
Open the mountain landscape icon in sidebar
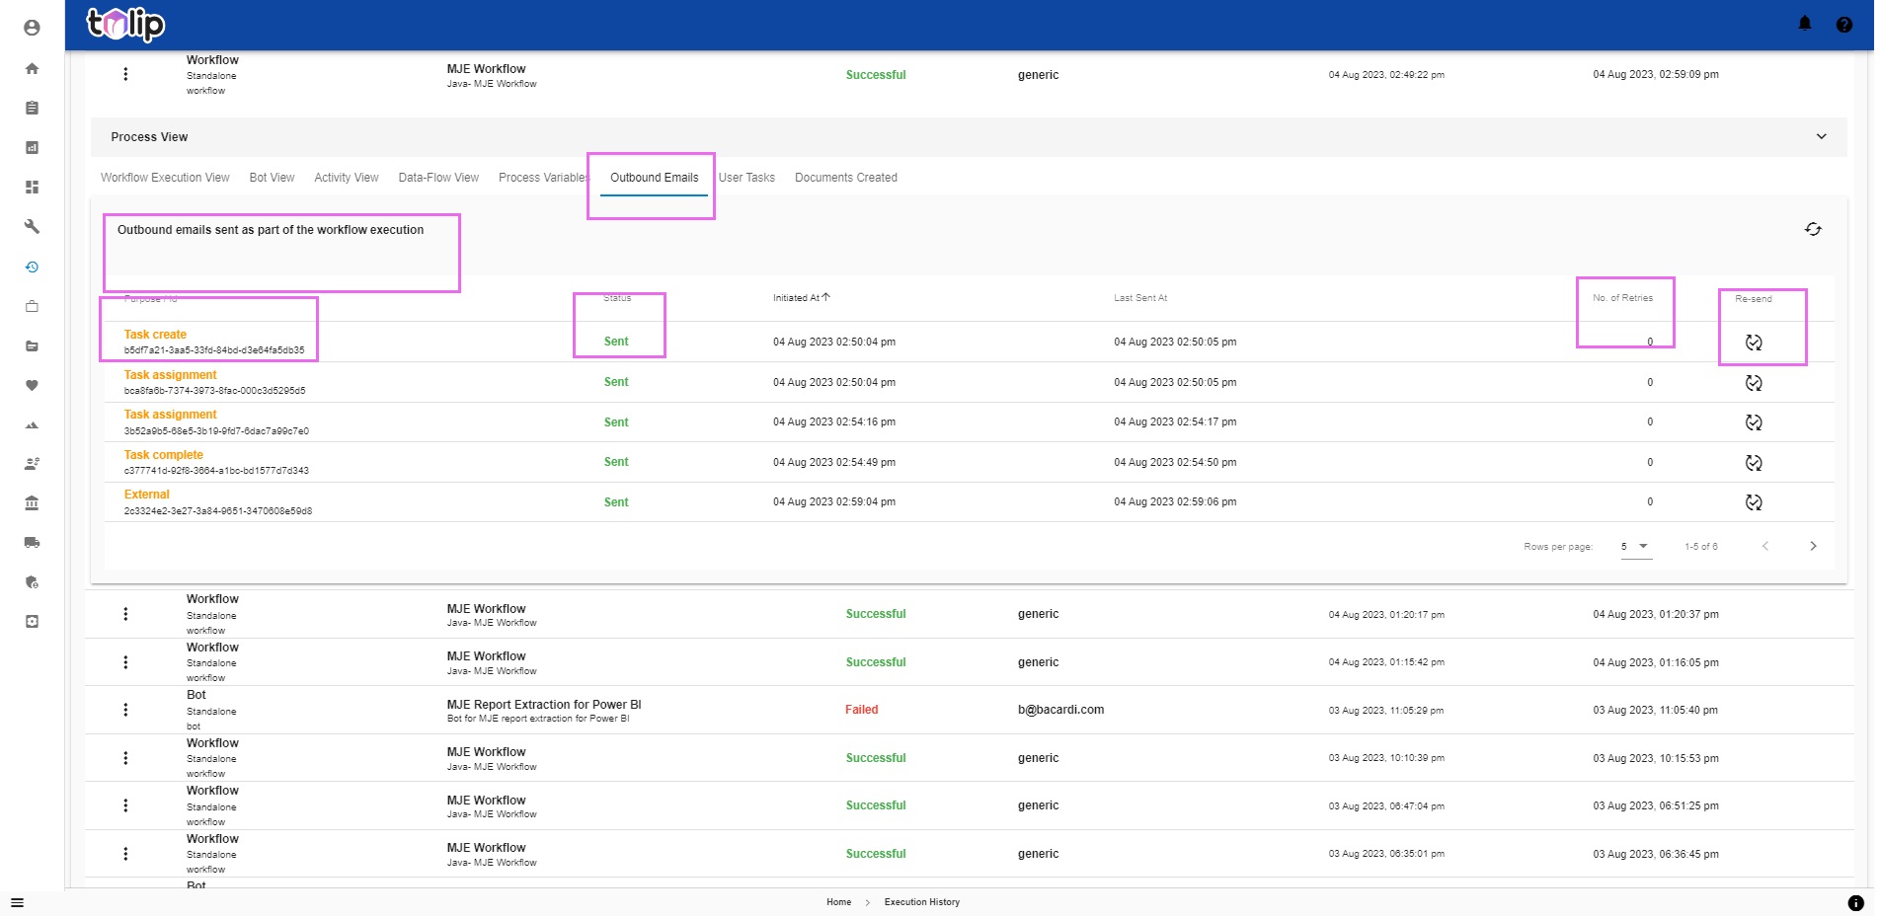pos(32,424)
